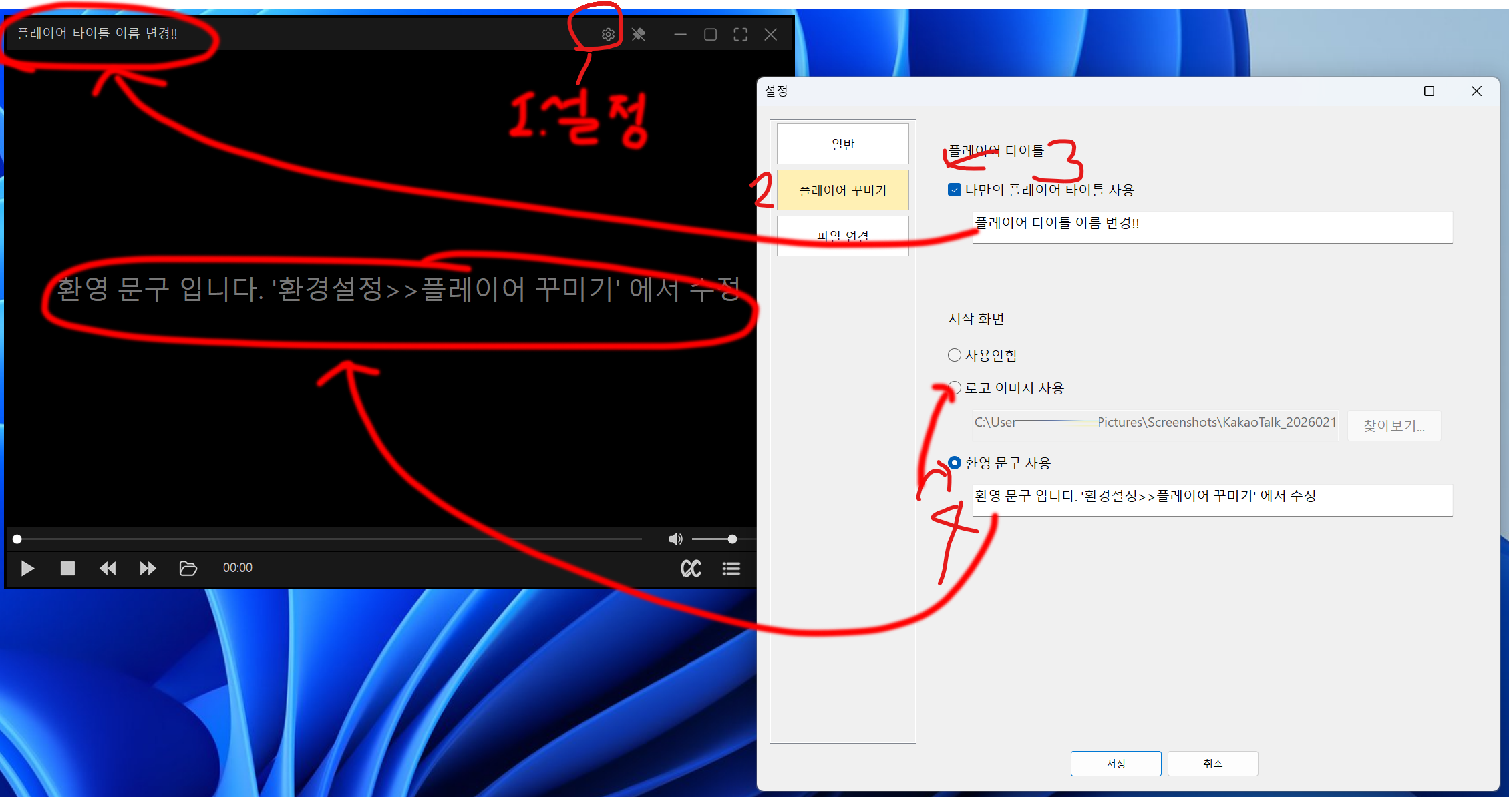Select 로고 이미지 사용 radio button
The width and height of the screenshot is (1509, 797).
point(955,388)
